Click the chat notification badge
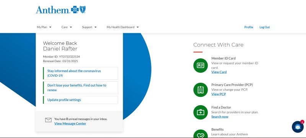The width and height of the screenshot is (306, 138). [x=302, y=122]
